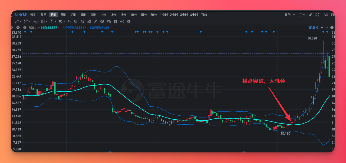Select the arrow annotation tool
This screenshot has width=346, height=163.
click(61, 21)
